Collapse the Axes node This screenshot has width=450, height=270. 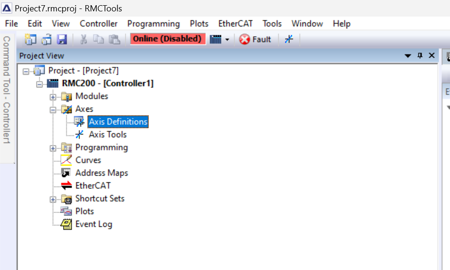pos(53,110)
